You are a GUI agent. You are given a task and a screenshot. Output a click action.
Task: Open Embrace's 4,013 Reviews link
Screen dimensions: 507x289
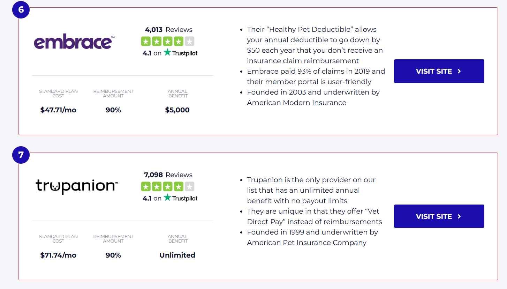(x=169, y=30)
